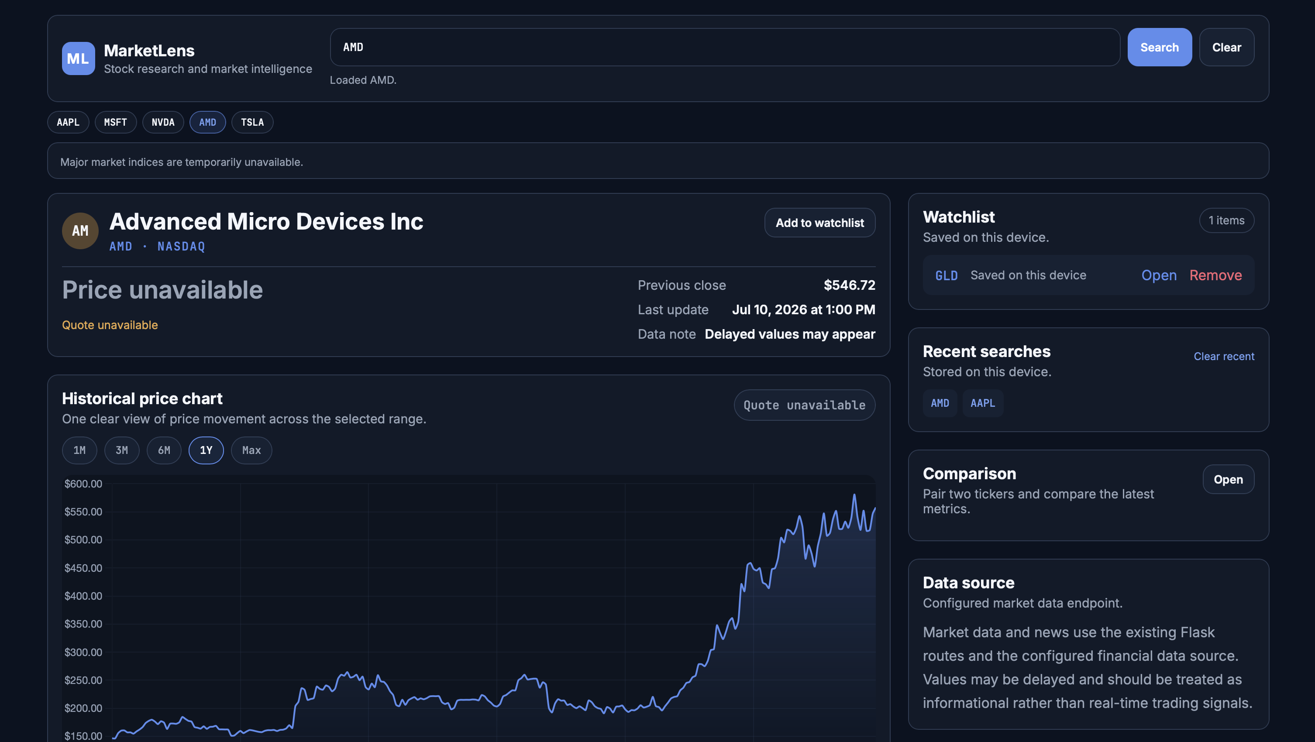Switch chart range to 1M
This screenshot has width=1315, height=742.
79,450
